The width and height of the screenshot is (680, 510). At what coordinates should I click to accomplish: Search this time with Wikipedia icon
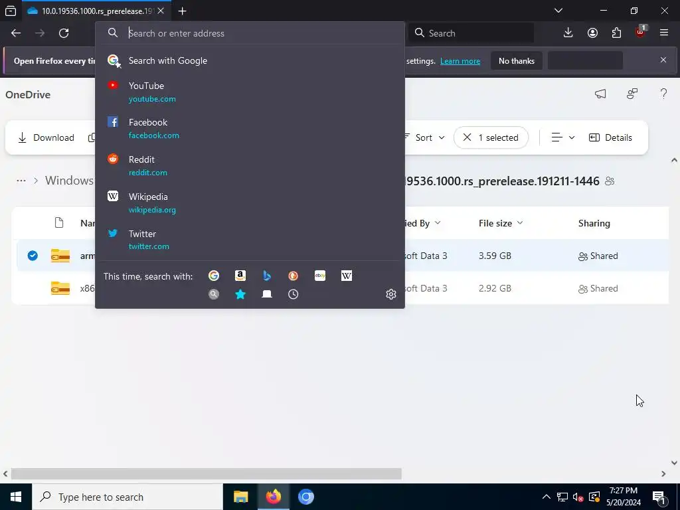click(x=347, y=276)
